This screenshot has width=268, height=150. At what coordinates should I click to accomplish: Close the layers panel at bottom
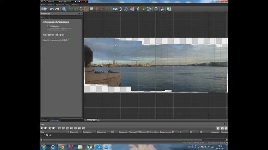tap(227, 124)
